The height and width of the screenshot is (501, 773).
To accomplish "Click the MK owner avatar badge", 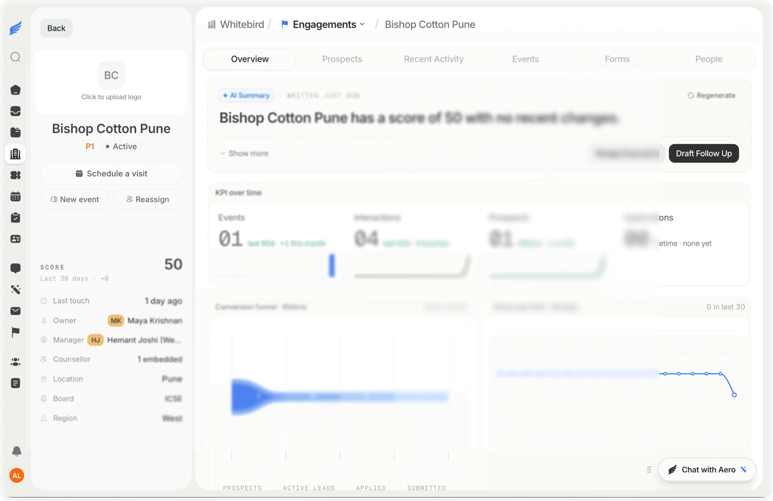I will [x=116, y=321].
